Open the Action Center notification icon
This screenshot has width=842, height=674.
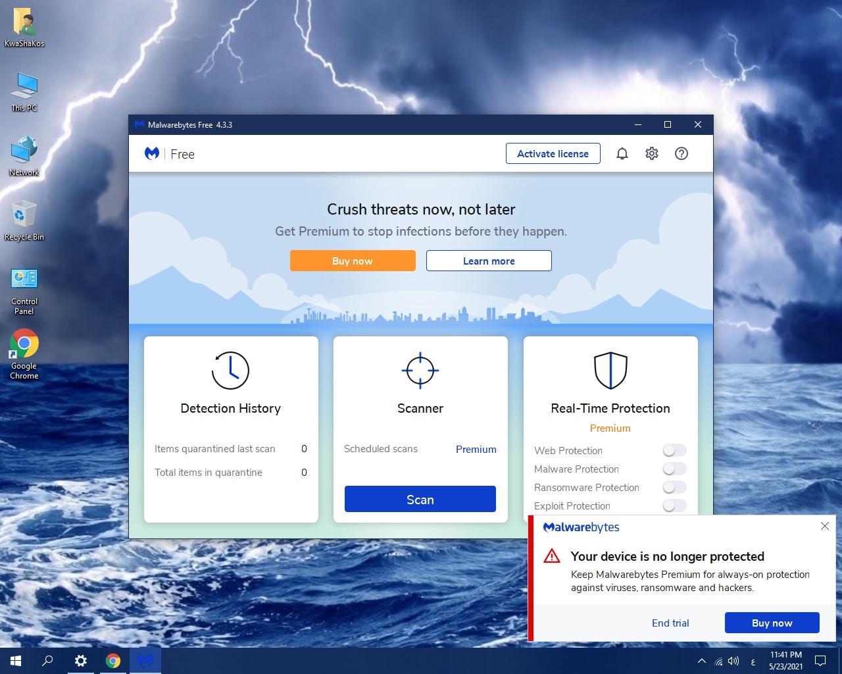pos(820,661)
